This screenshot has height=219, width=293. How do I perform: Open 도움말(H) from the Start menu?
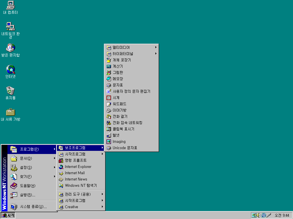coord(32,186)
